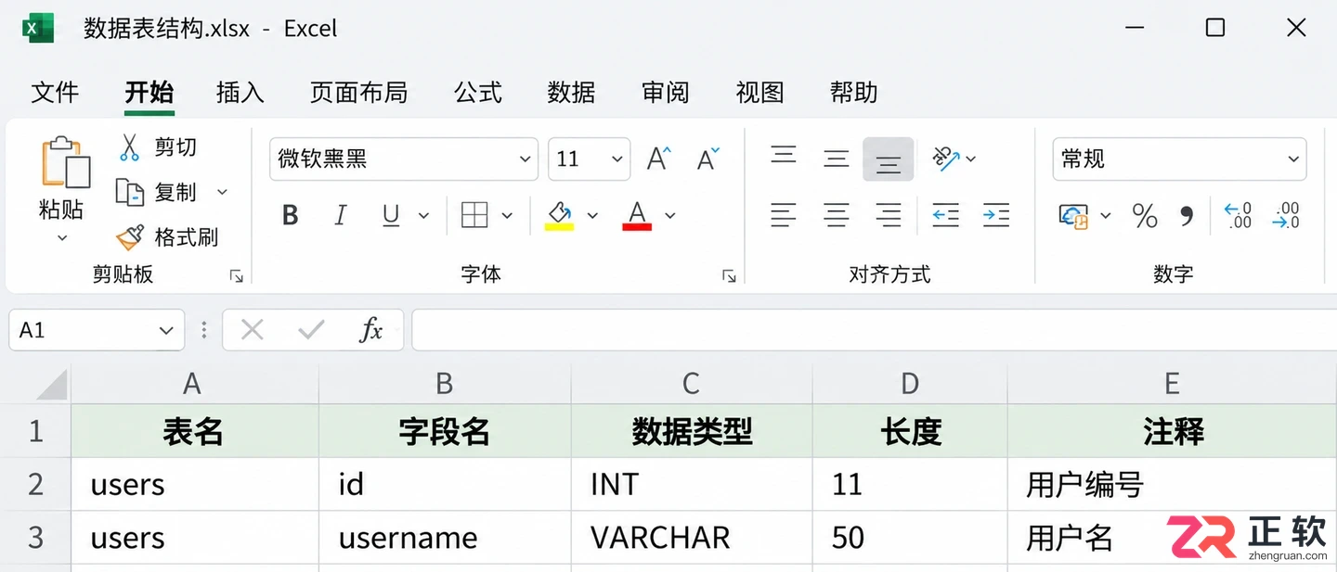Open the 审阅 tab
The image size is (1337, 572).
point(666,93)
